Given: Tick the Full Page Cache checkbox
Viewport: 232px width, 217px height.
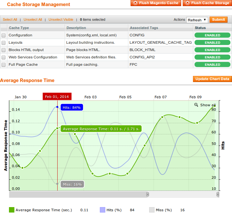Looking at the screenshot, I should pyautogui.click(x=4, y=65).
